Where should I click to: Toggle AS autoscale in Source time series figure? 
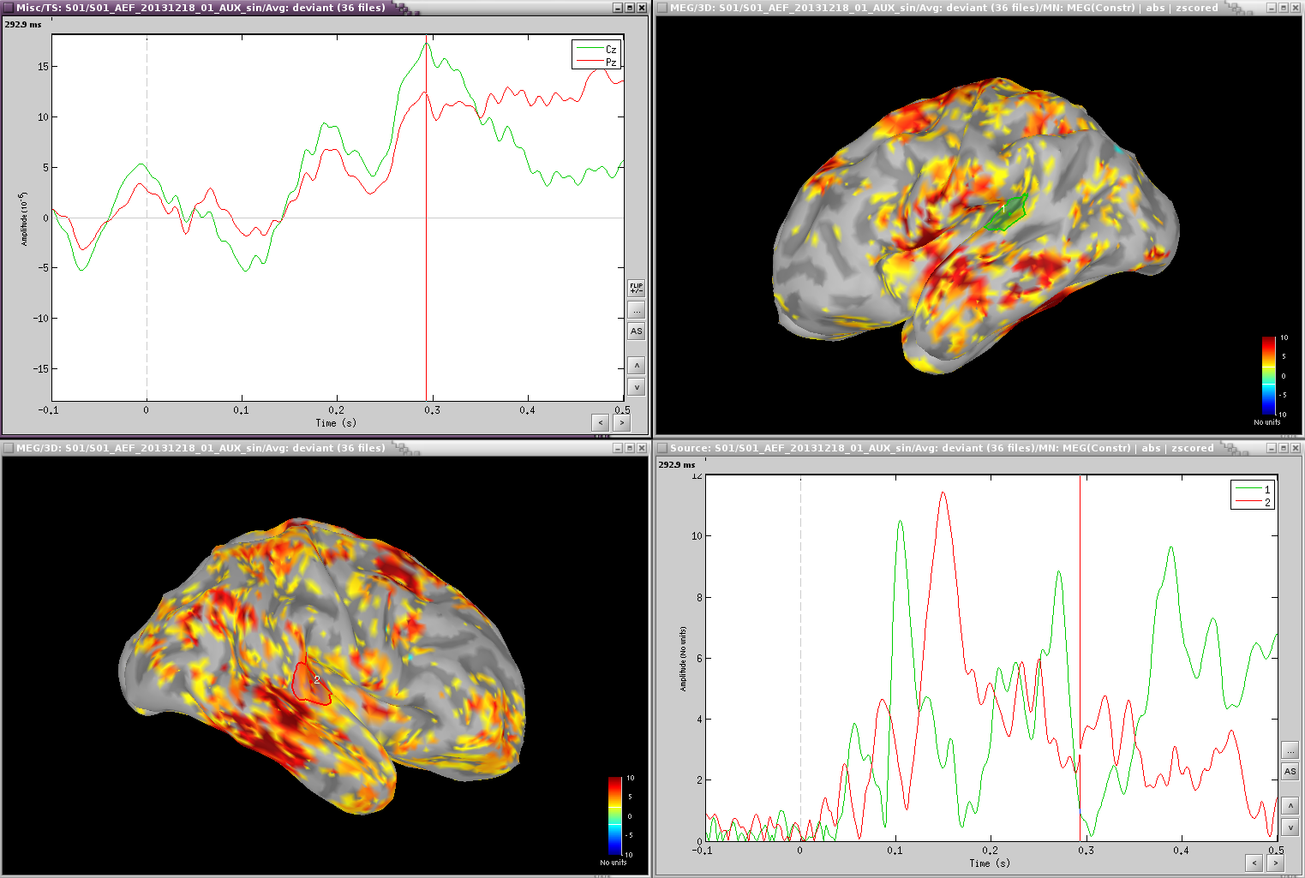click(x=1290, y=772)
